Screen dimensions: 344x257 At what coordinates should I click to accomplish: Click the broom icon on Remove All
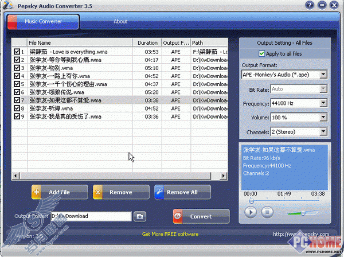click(x=159, y=192)
